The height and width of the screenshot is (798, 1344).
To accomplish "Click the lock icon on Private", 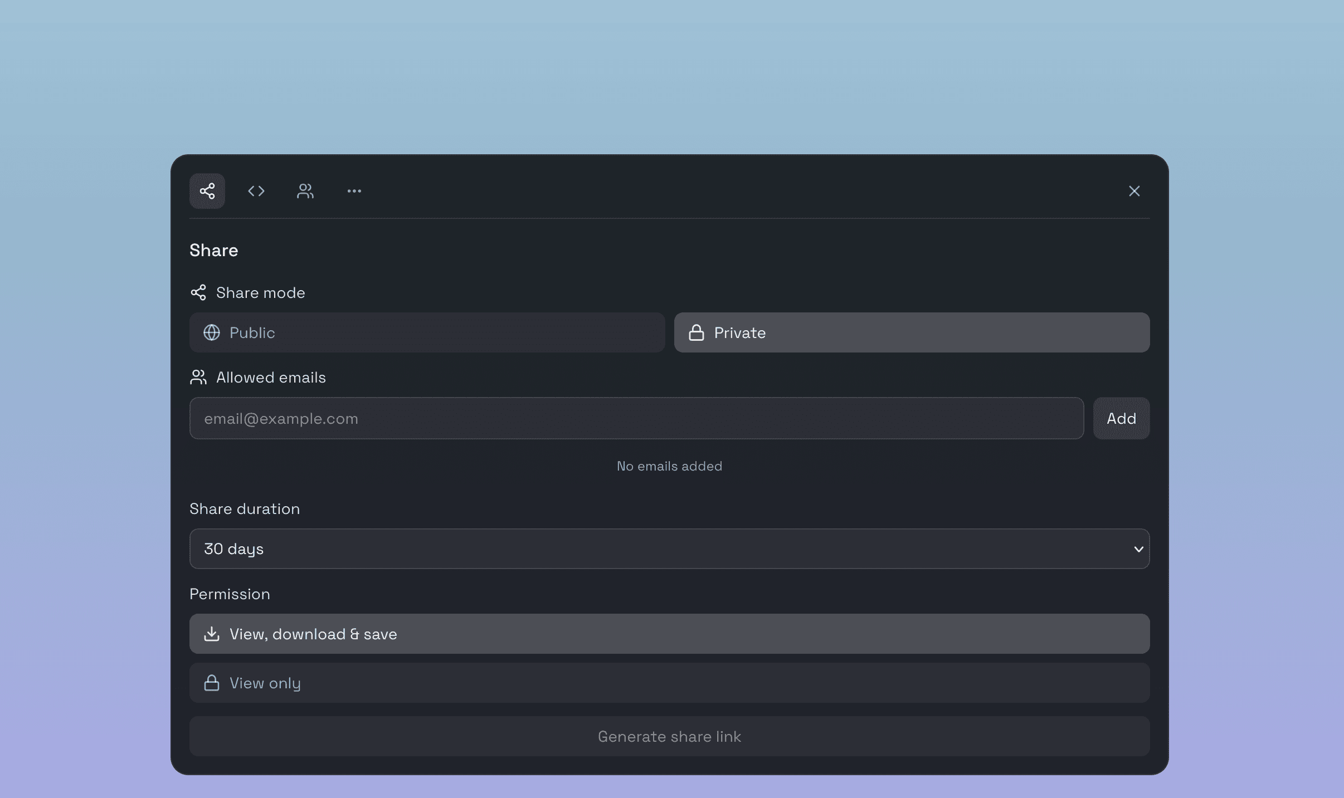I will click(x=697, y=332).
